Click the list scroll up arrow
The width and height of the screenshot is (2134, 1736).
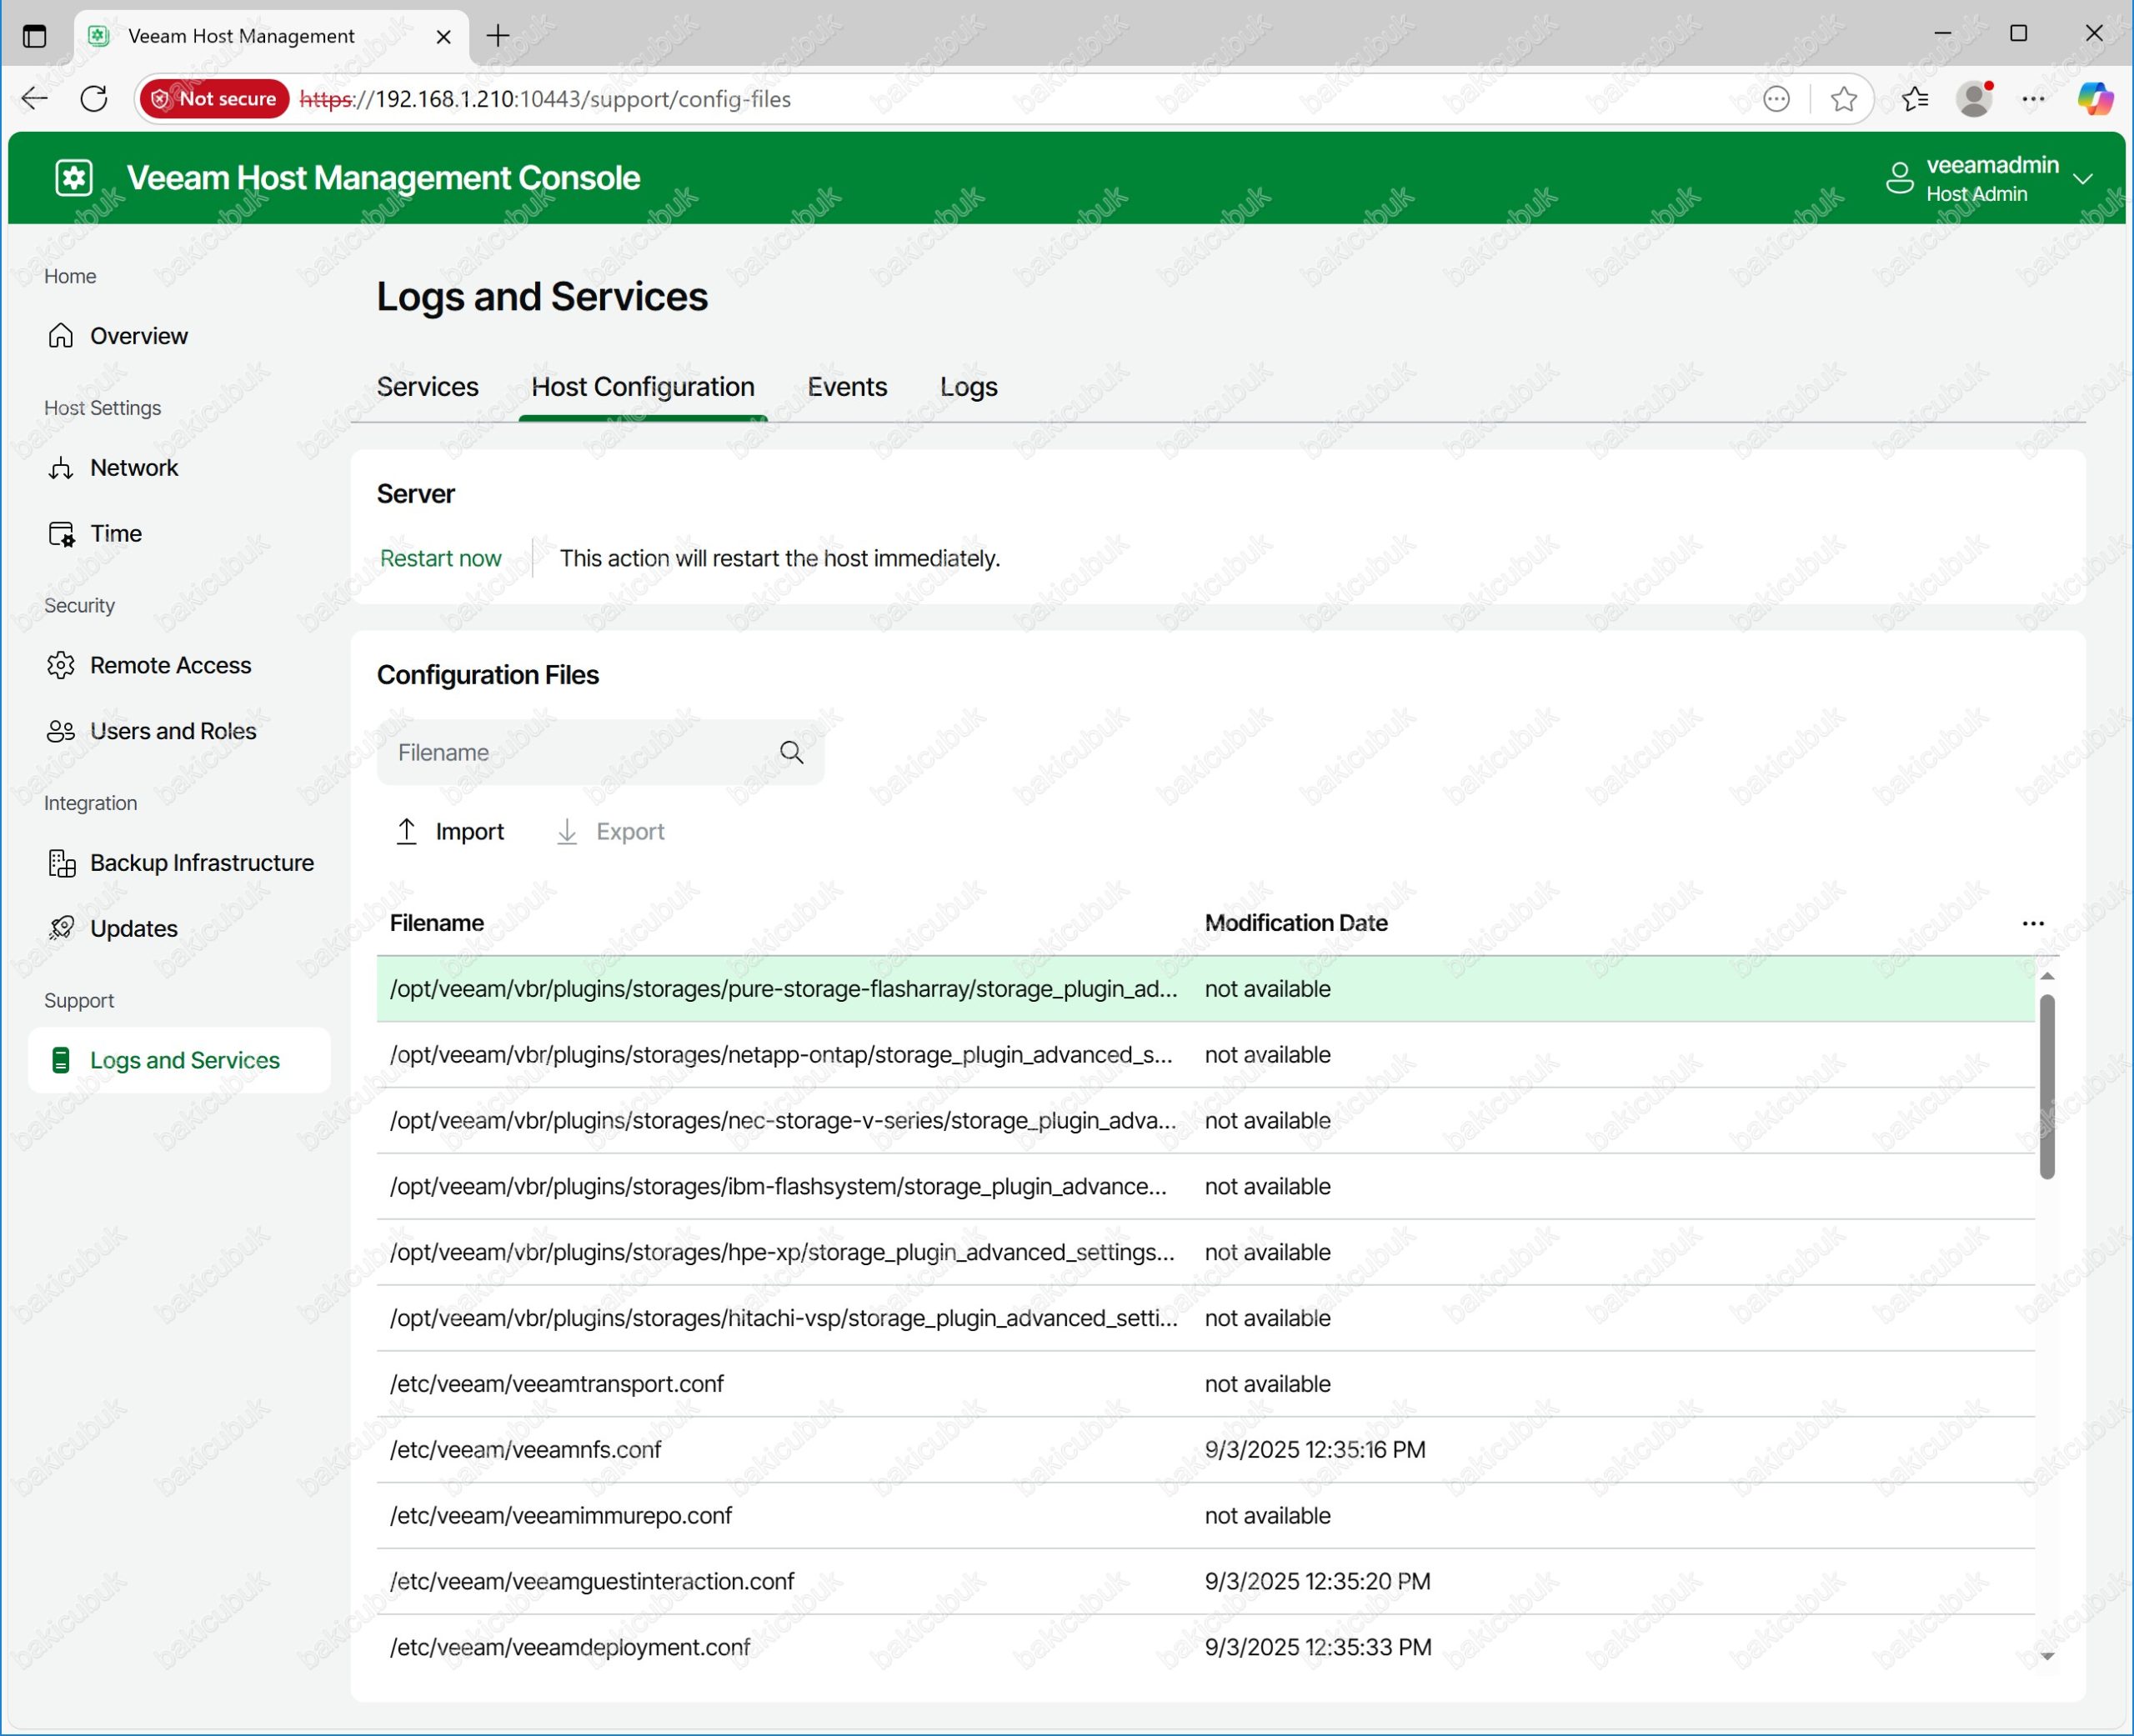[2047, 975]
